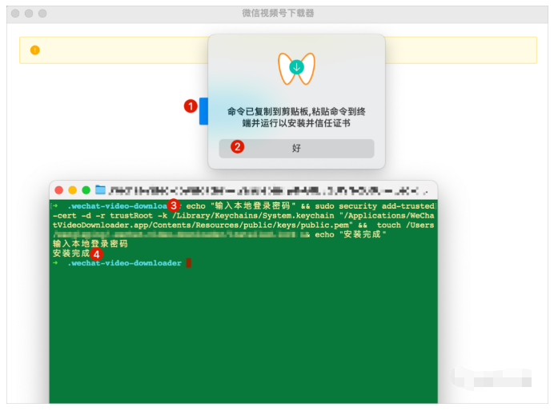Minimize the terminal using the yellow button
Image resolution: width=554 pixels, height=411 pixels.
pos(72,190)
